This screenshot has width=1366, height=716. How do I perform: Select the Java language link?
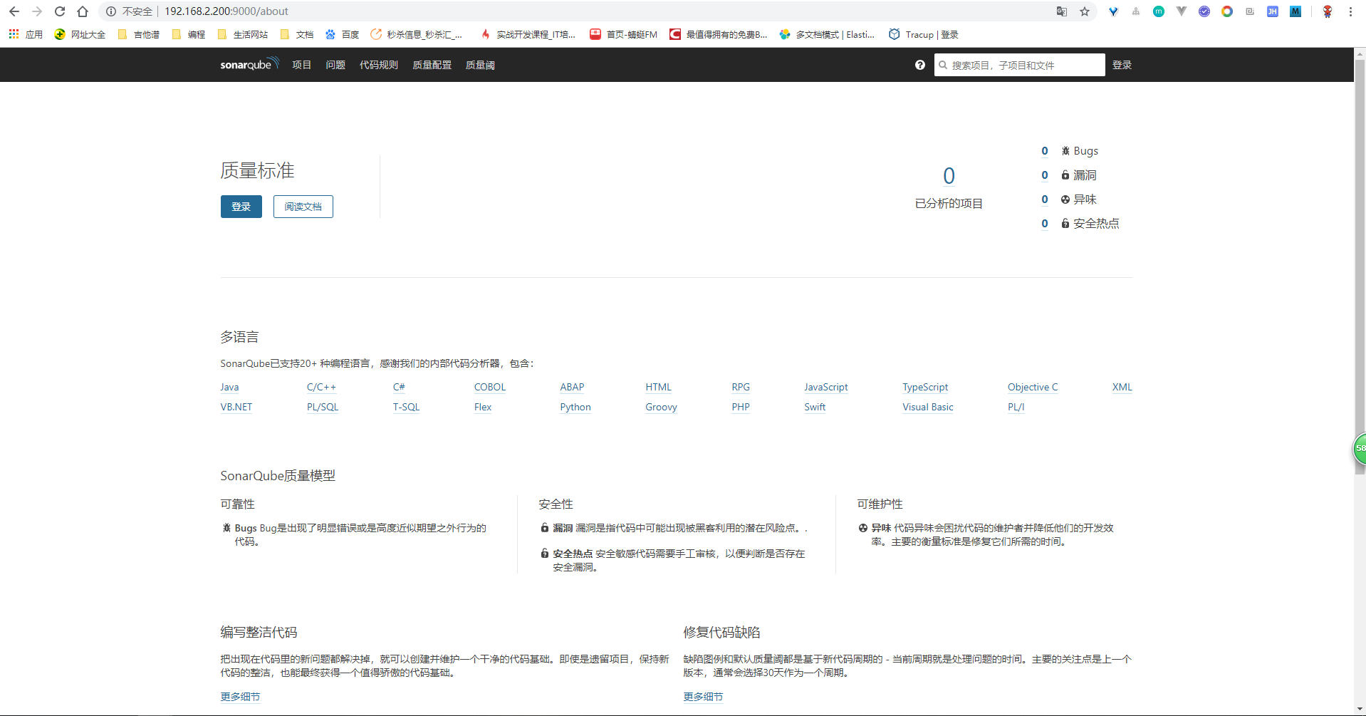229,387
